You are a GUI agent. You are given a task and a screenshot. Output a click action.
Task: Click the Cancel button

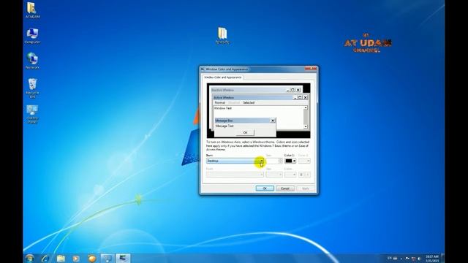point(285,188)
